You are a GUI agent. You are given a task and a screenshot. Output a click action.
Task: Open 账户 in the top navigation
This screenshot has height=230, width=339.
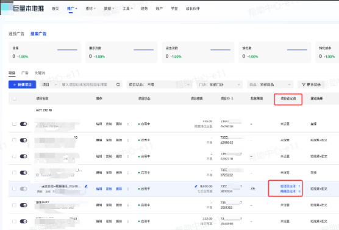tap(159, 9)
